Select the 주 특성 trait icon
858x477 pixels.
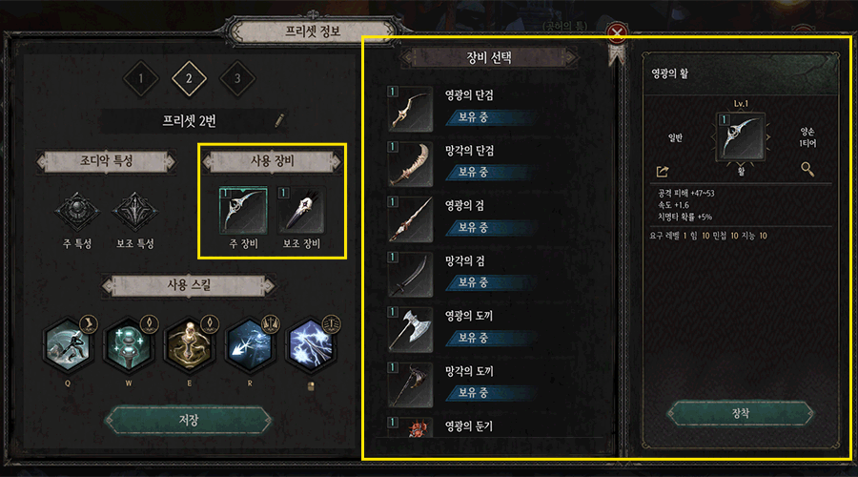[x=77, y=211]
